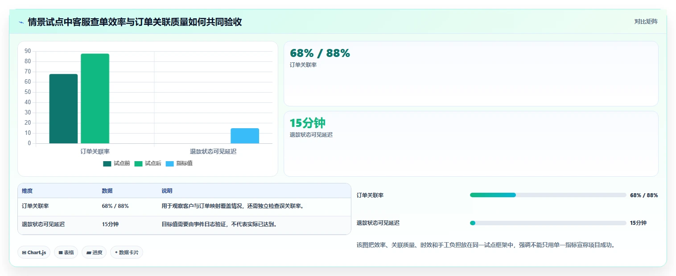Click the 说明 column header
This screenshot has width=676, height=276.
point(167,191)
